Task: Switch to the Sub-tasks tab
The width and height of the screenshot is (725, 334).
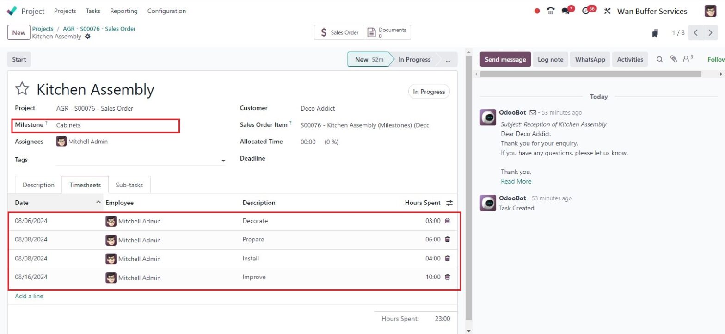Action: (129, 185)
